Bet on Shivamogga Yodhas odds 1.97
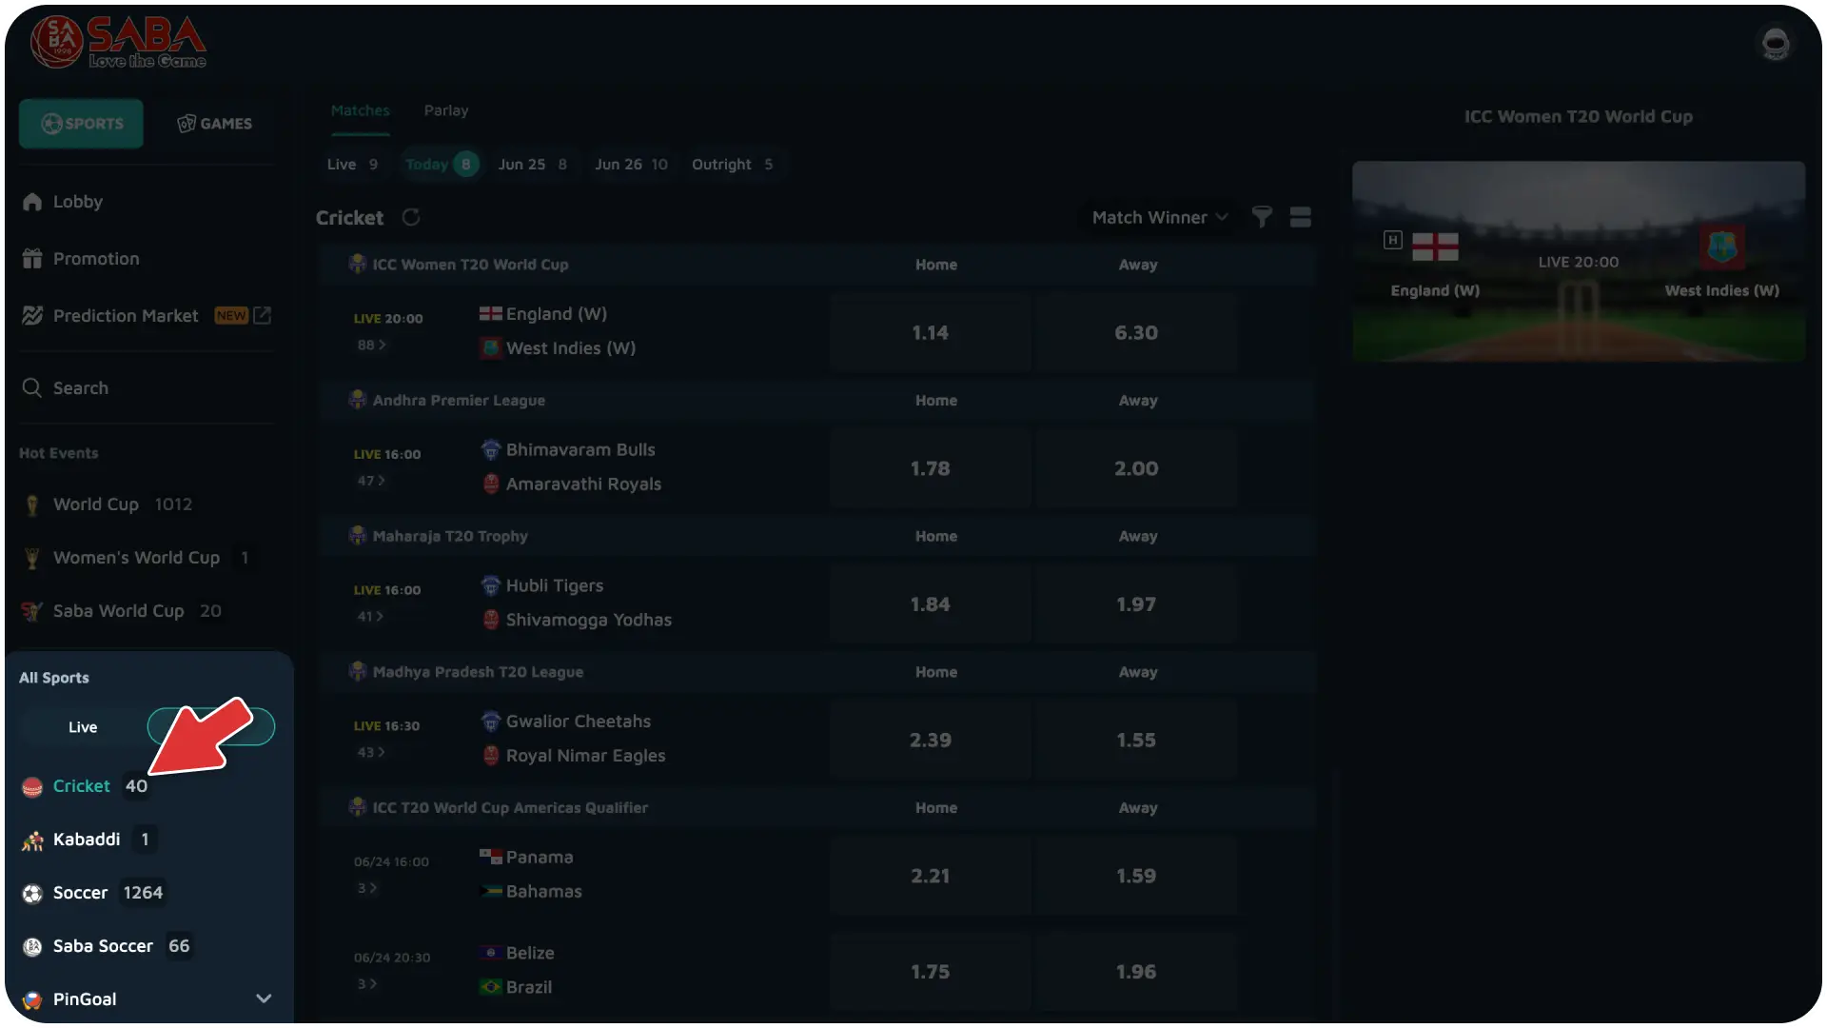Viewport: 1827px width, 1028px height. coord(1136,604)
